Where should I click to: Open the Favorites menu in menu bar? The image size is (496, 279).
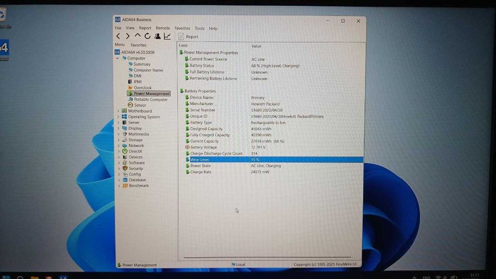(183, 28)
